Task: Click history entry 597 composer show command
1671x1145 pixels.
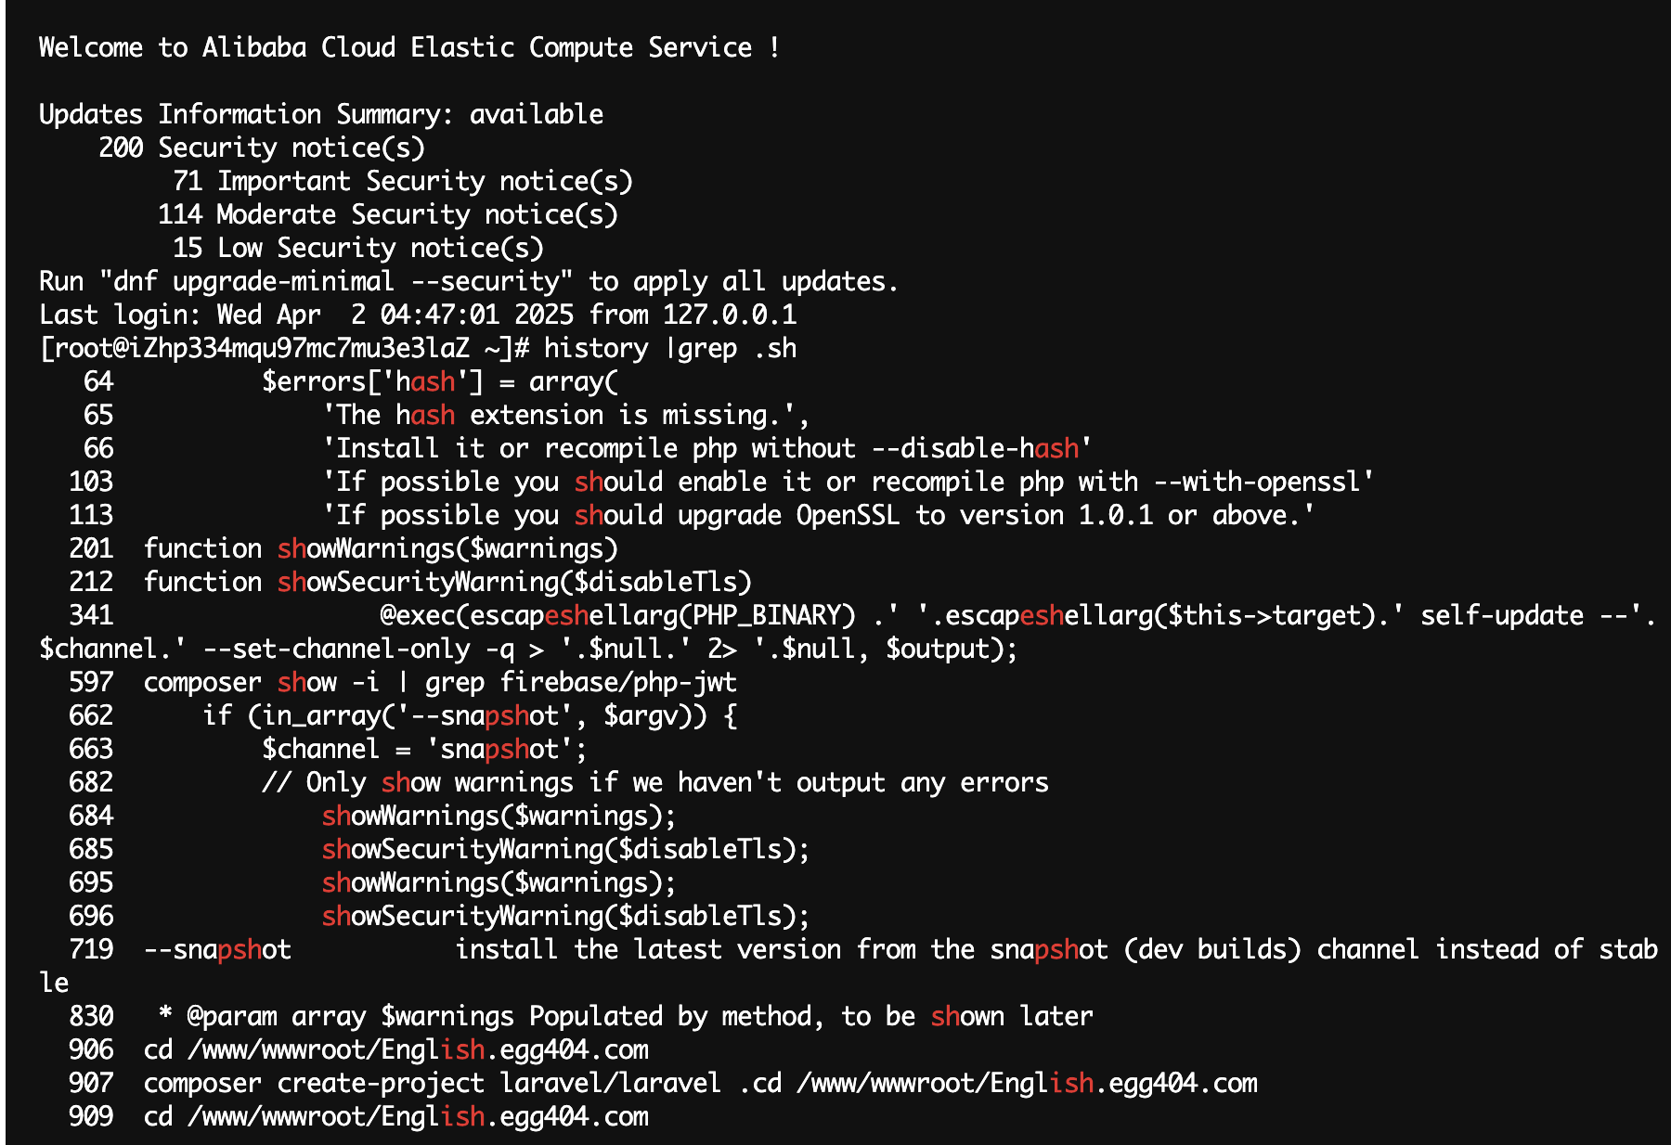Action: coord(439,682)
